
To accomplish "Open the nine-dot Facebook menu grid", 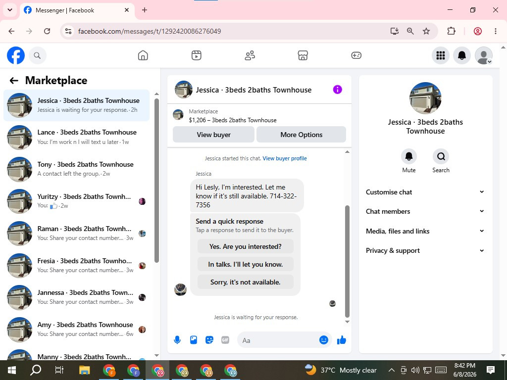I will pos(440,55).
